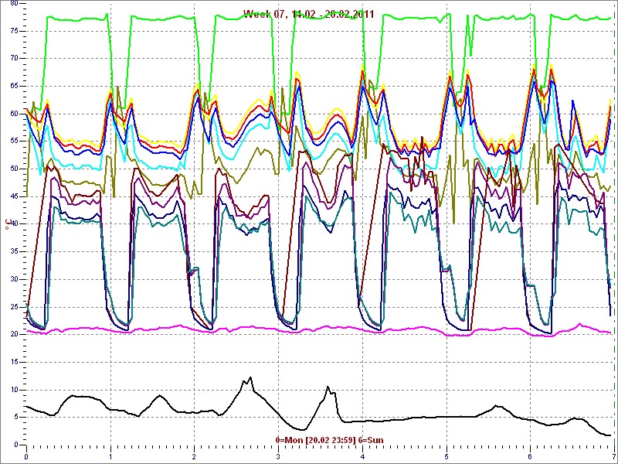Click x-axis day marker "3"

278,456
